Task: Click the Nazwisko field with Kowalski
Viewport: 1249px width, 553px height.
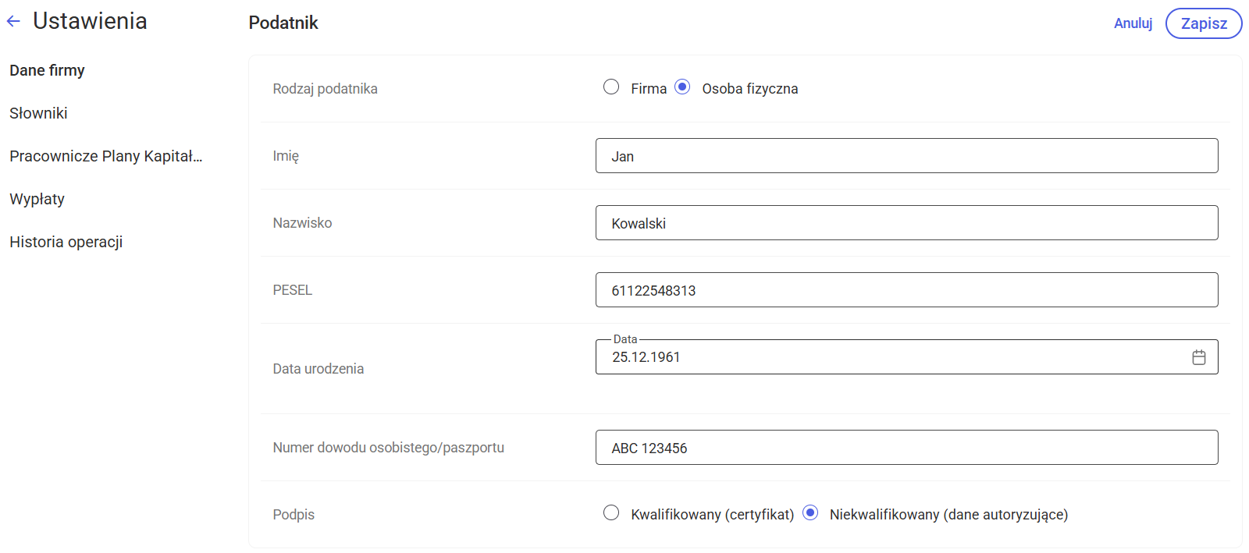Action: [x=906, y=223]
